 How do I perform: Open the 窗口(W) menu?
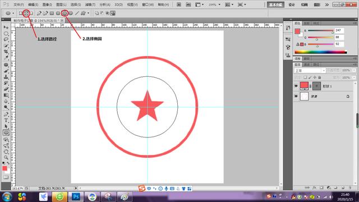[148, 4]
